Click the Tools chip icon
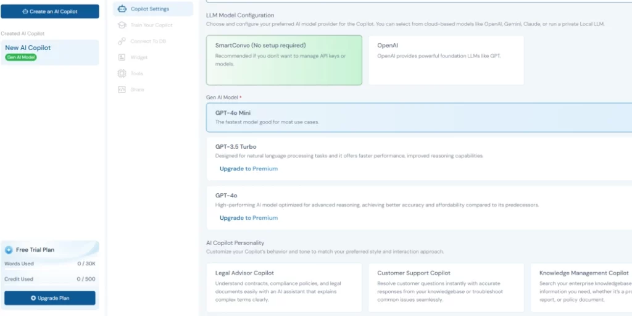This screenshot has width=632, height=316. click(122, 73)
